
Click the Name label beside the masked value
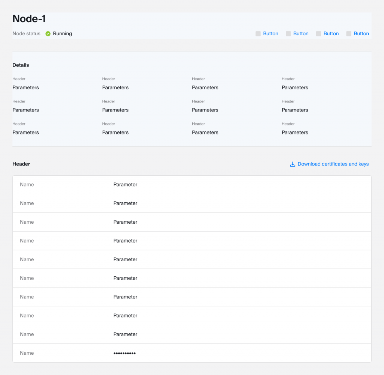point(27,353)
